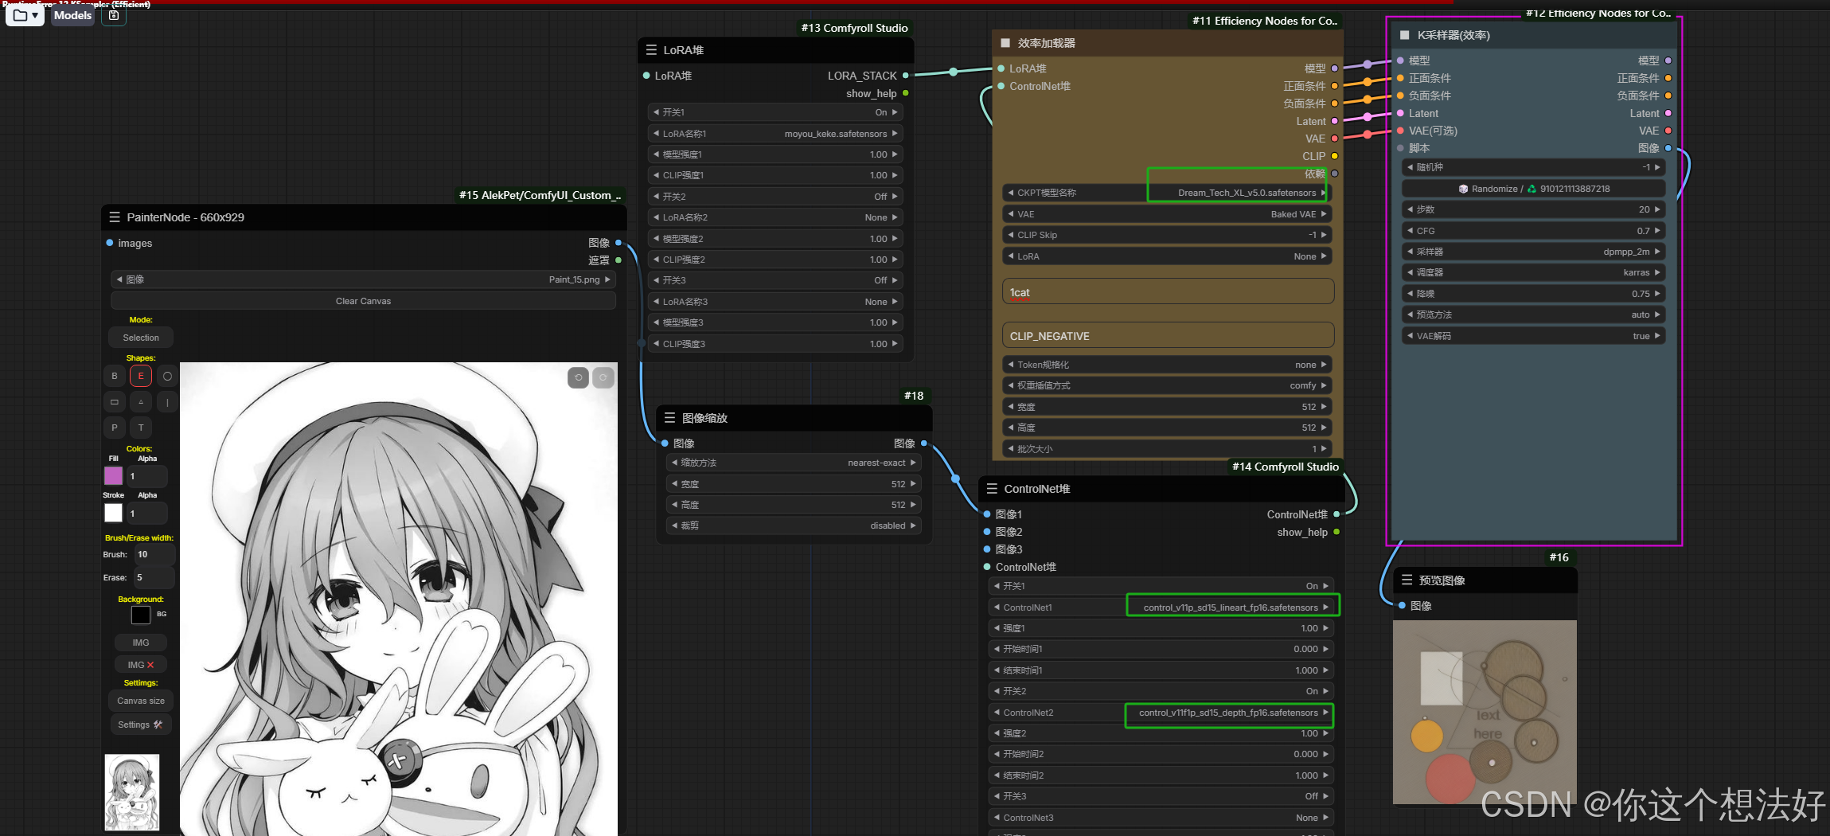Screen dimensions: 1830x836
Task: Click the Canvas size button
Action: point(141,701)
